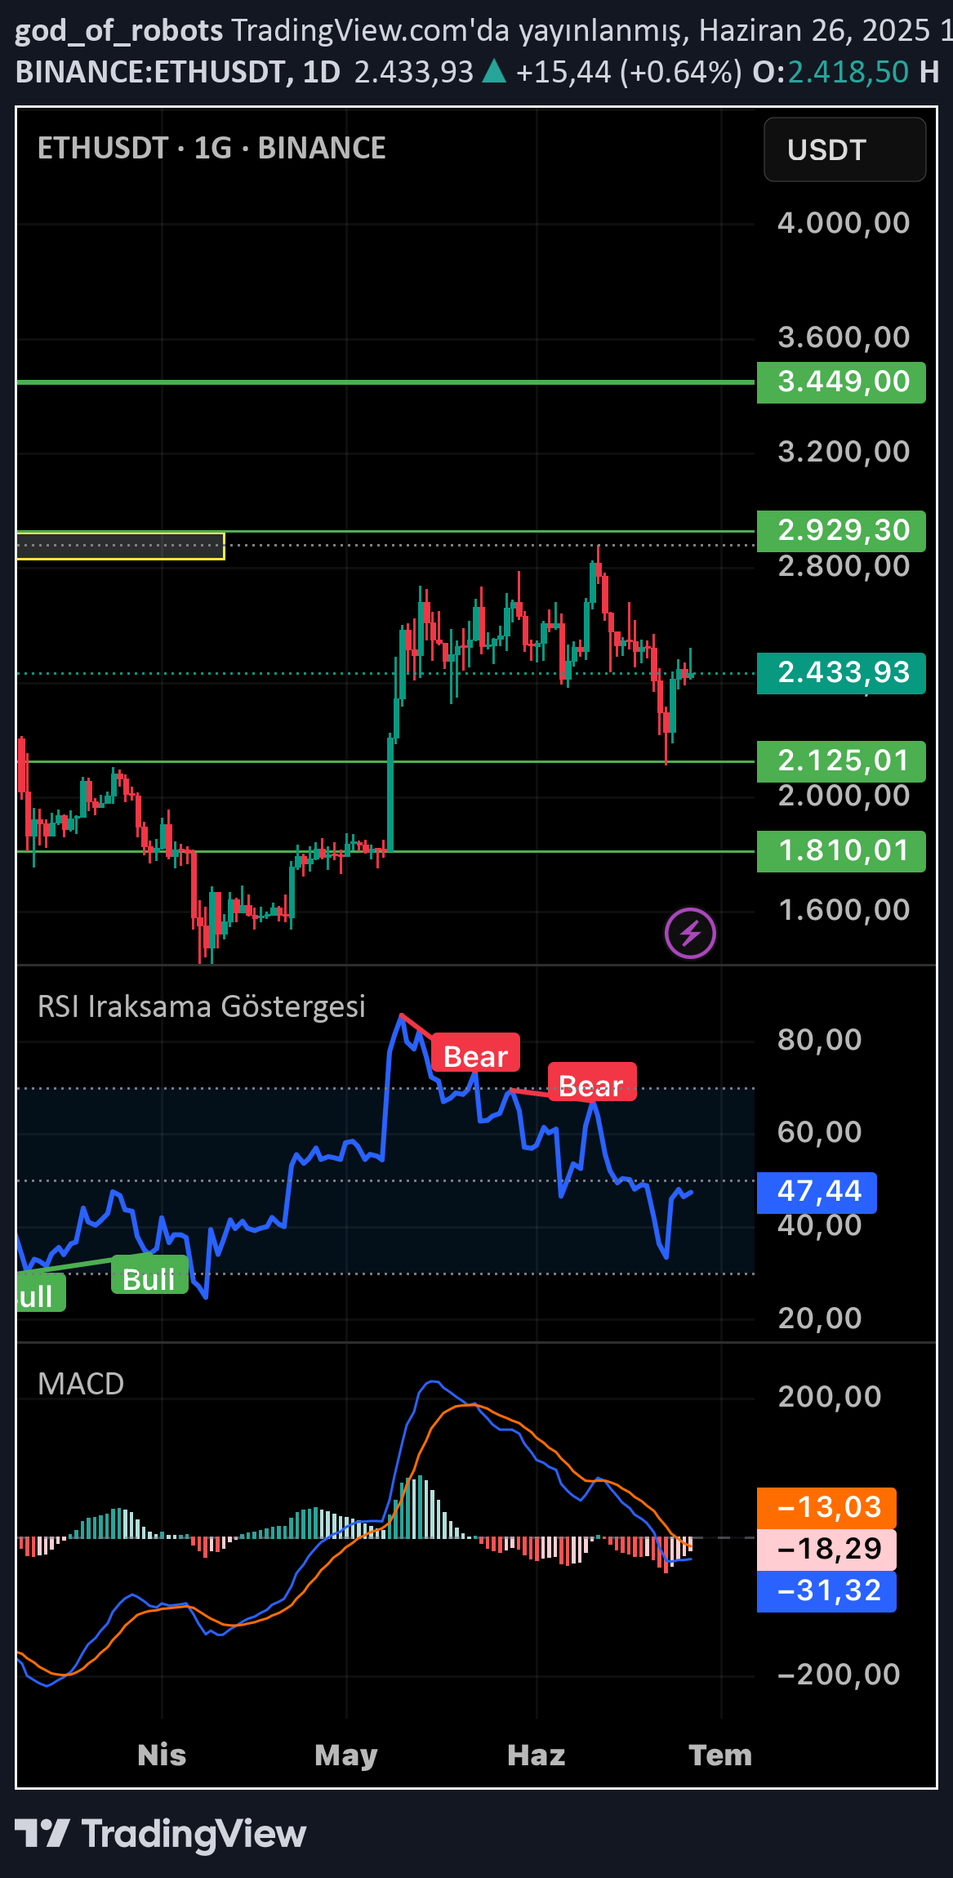Click the pink −18,29 MACD histogram label

tap(826, 1549)
